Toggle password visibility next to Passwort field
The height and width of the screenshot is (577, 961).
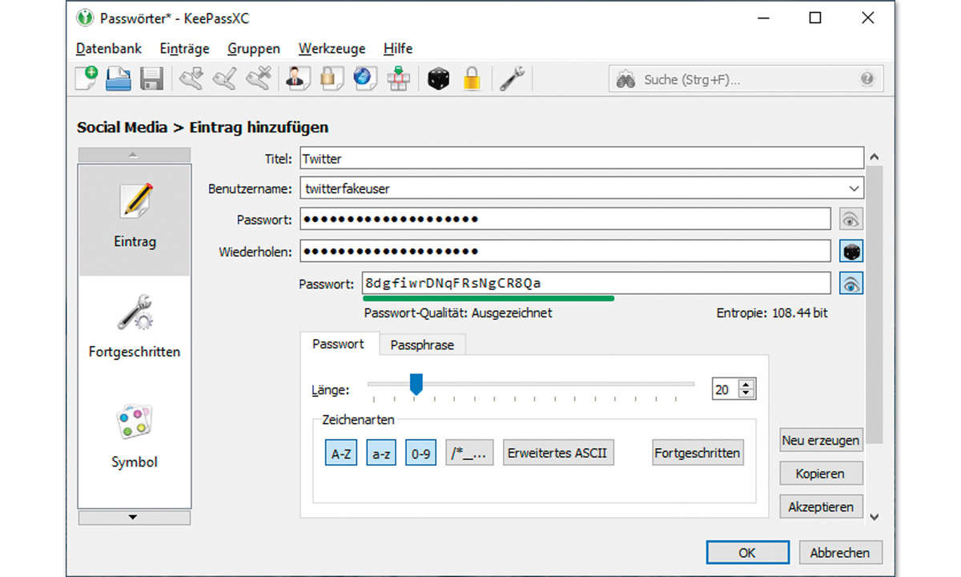pyautogui.click(x=851, y=219)
